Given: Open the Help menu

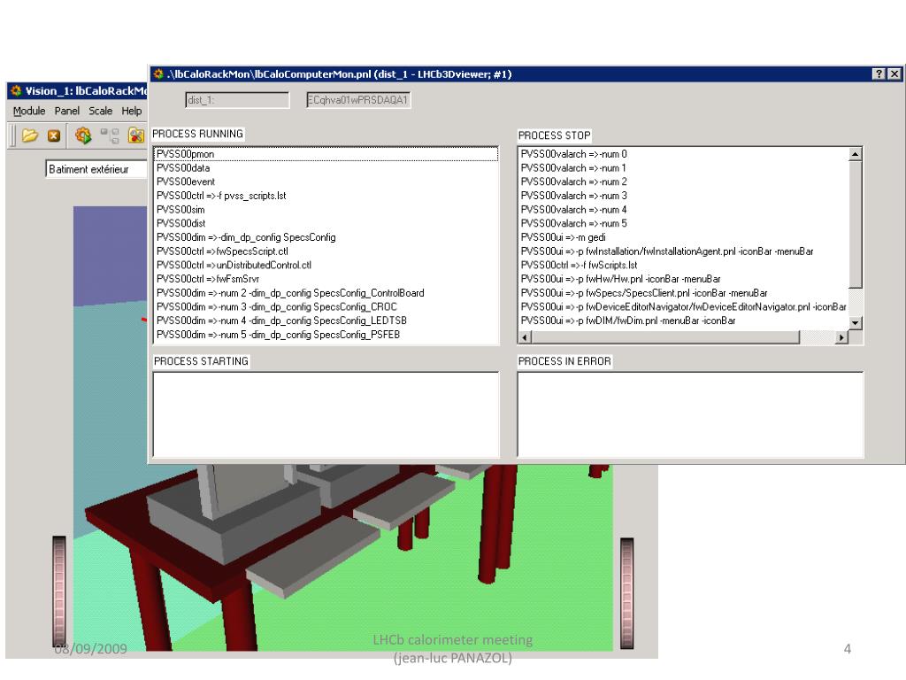Looking at the screenshot, I should pos(131,111).
